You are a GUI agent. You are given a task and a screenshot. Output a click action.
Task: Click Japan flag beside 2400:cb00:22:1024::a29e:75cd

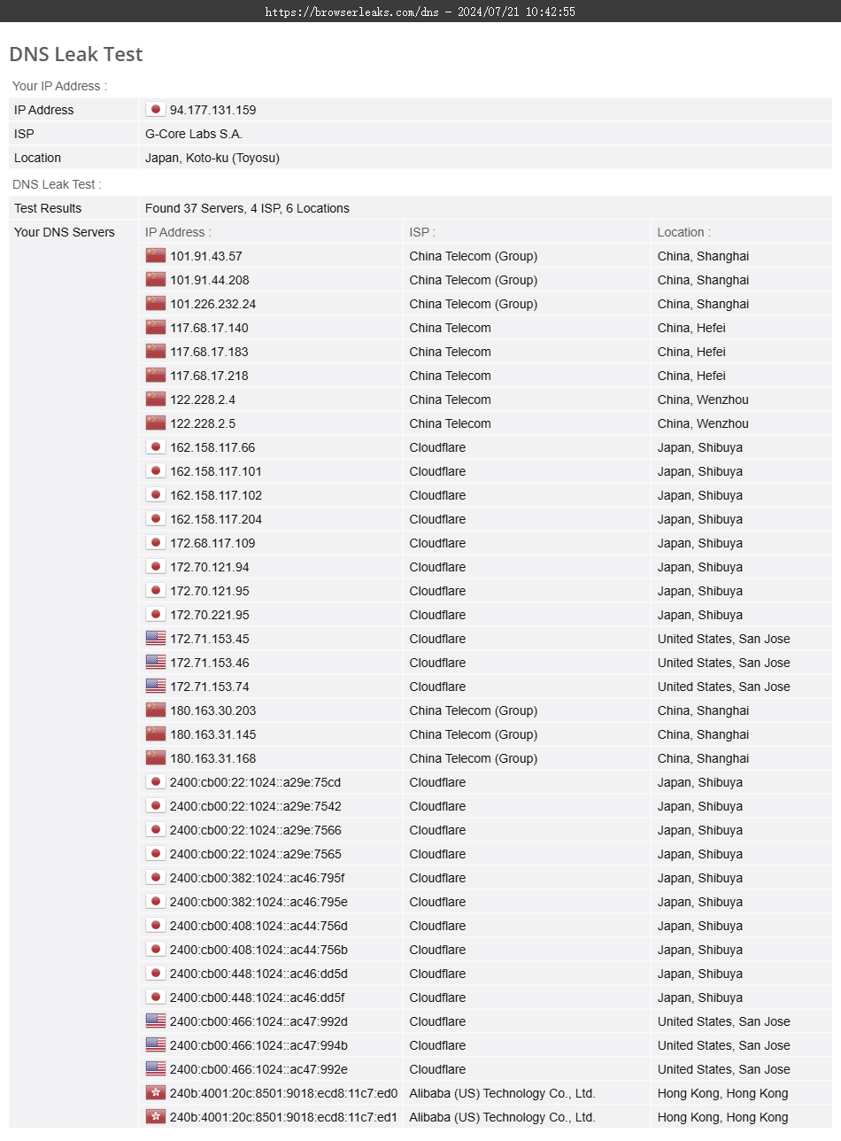(156, 782)
